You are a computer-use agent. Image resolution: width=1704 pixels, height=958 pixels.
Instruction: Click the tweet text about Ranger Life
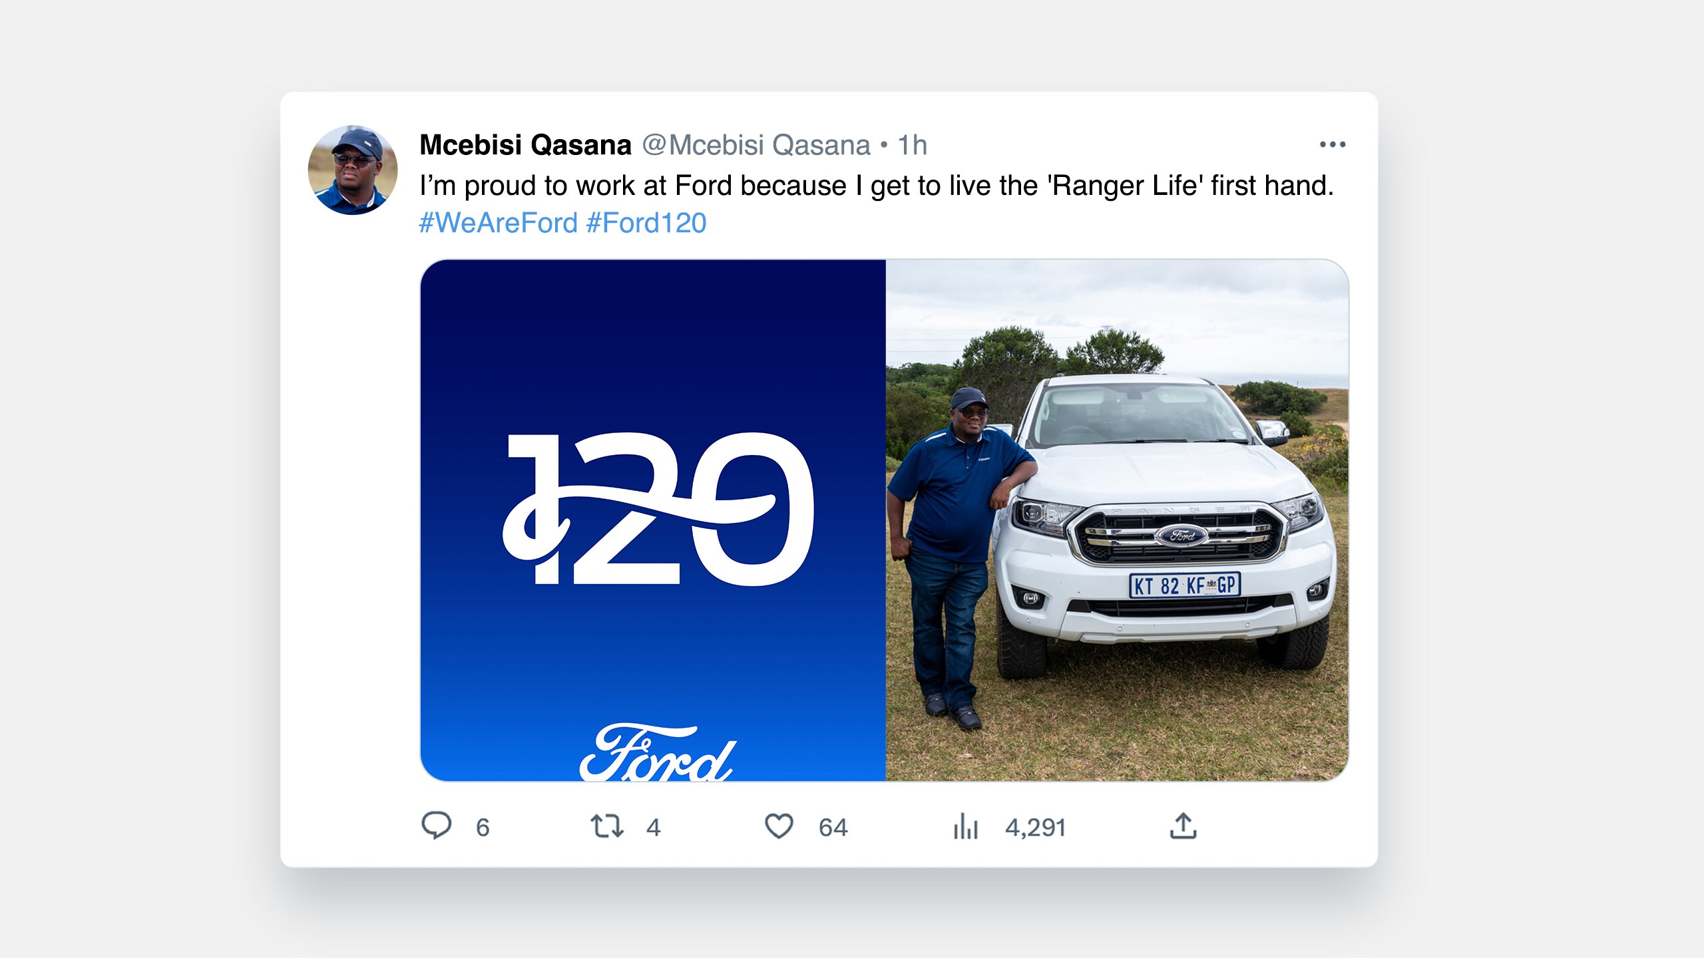pos(877,186)
